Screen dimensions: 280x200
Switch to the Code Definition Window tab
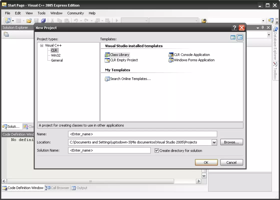[23, 188]
